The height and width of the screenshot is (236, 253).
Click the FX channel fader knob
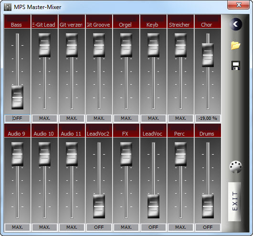126,154
